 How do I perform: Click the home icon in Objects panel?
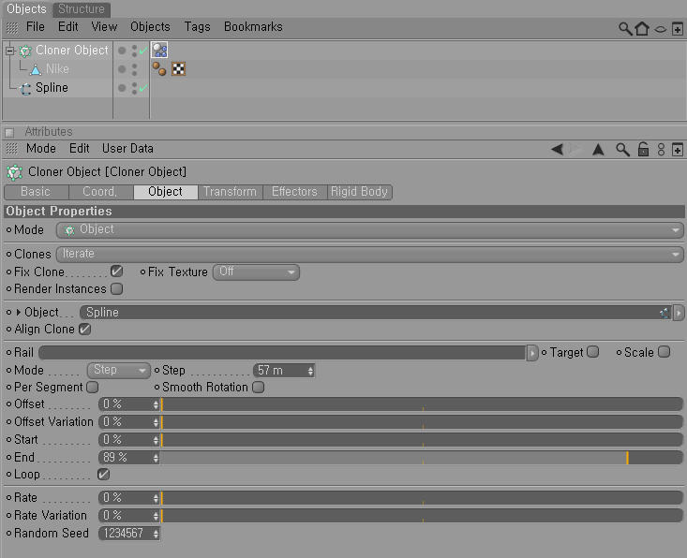(x=642, y=29)
